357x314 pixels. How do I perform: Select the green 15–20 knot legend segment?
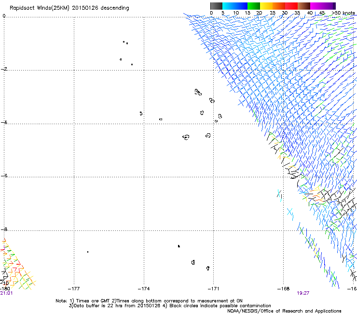(x=254, y=6)
